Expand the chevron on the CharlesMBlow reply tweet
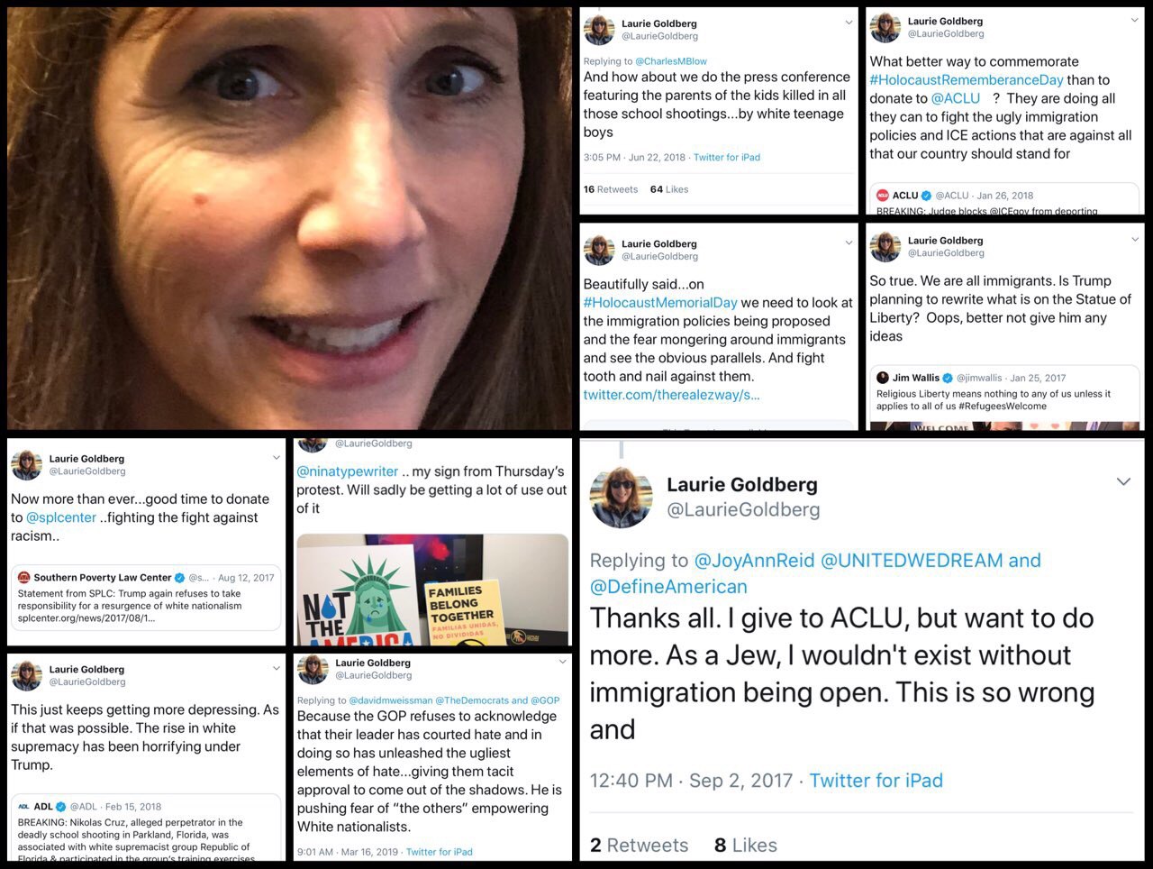This screenshot has height=869, width=1153. 849,23
